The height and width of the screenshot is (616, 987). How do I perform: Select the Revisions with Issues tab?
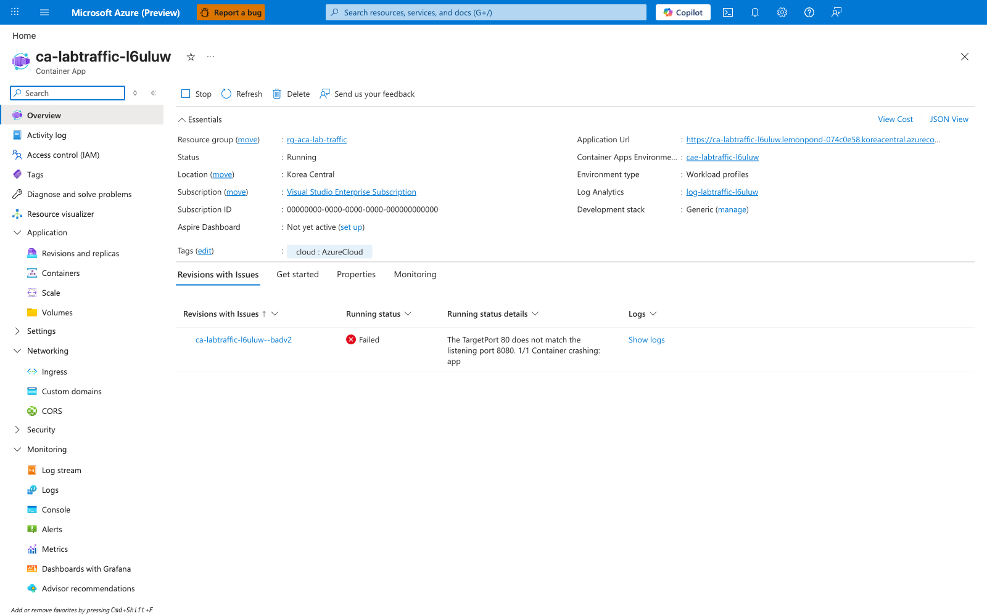click(x=218, y=275)
